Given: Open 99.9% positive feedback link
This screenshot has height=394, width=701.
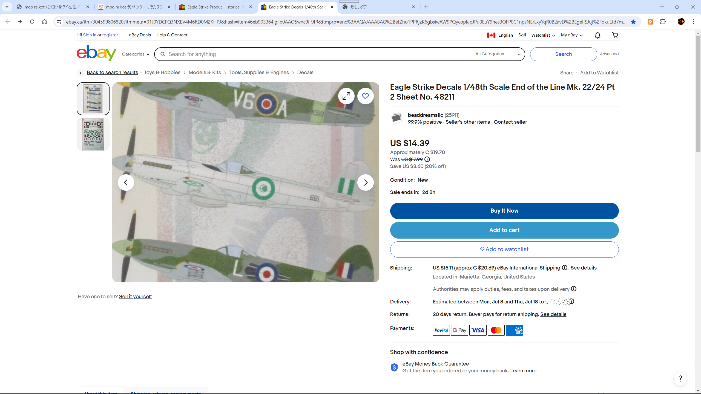Looking at the screenshot, I should point(425,122).
